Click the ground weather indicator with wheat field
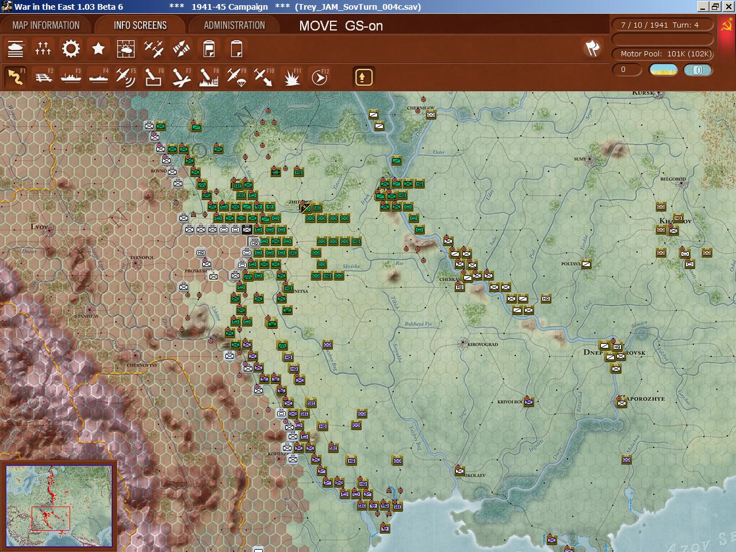This screenshot has width=736, height=552. (x=663, y=70)
